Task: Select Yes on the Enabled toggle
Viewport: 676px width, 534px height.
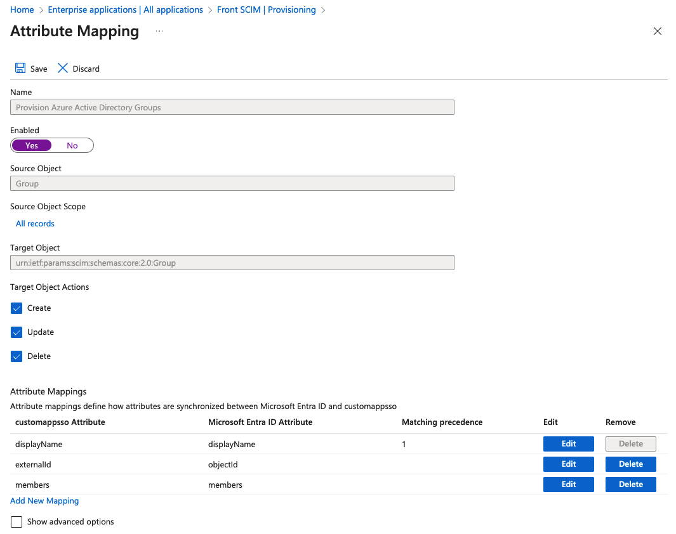Action: (x=32, y=146)
